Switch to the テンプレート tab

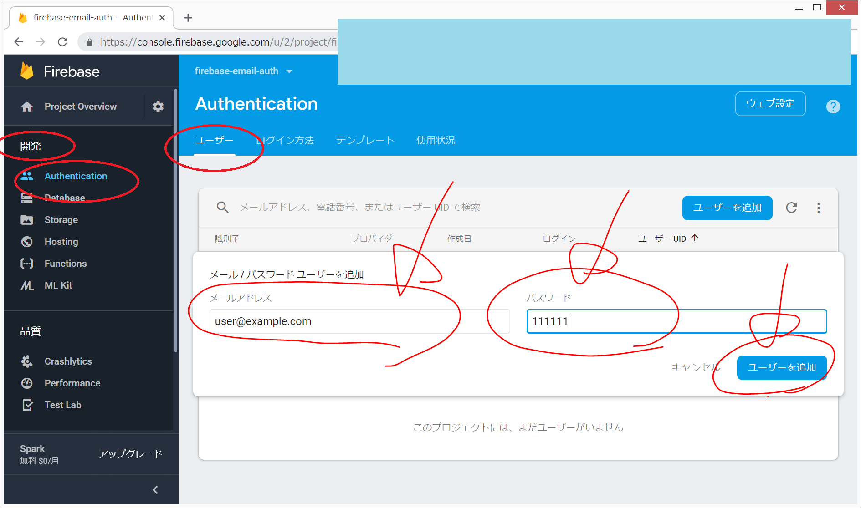365,140
